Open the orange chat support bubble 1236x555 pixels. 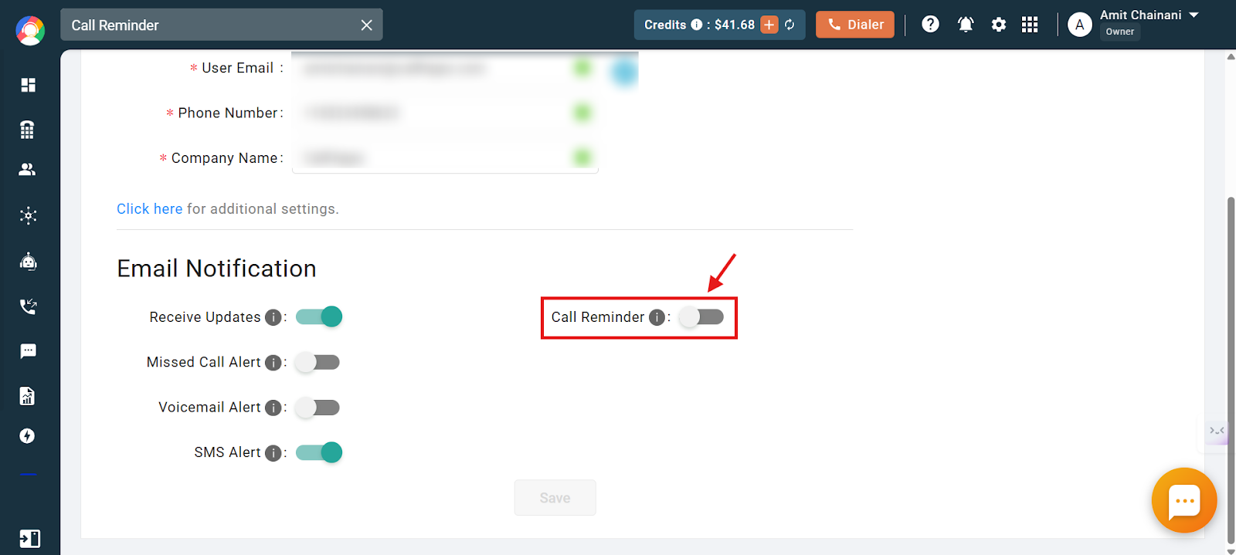[1184, 500]
